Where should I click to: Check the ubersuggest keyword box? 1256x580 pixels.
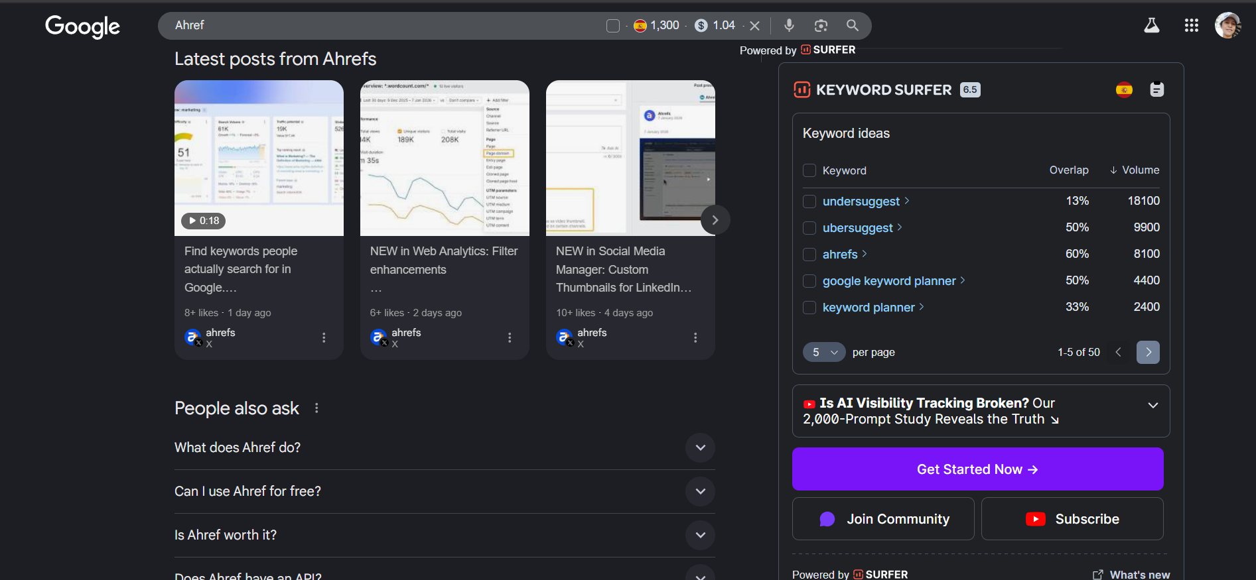pyautogui.click(x=809, y=227)
